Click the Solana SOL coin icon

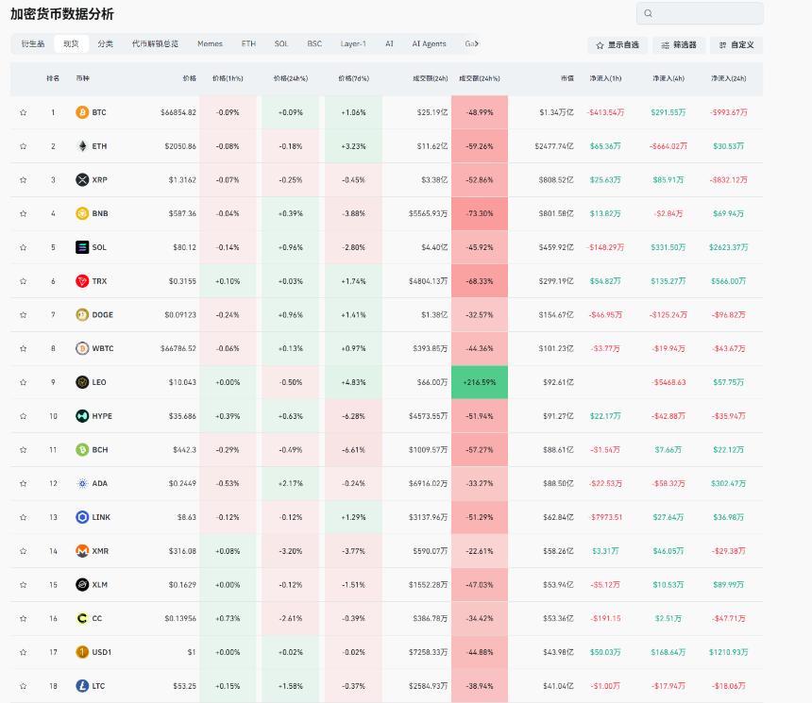click(x=80, y=246)
